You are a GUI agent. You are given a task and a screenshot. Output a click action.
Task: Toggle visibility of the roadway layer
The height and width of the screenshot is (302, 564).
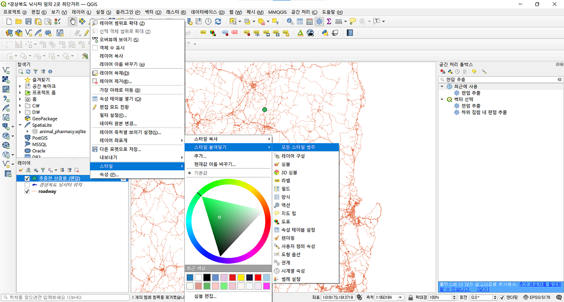27,192
